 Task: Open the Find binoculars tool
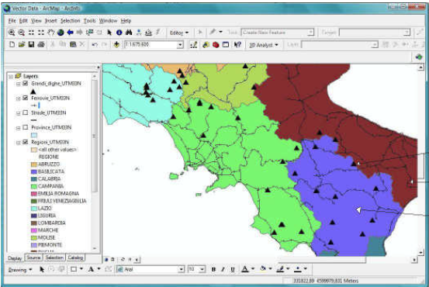coord(129,33)
